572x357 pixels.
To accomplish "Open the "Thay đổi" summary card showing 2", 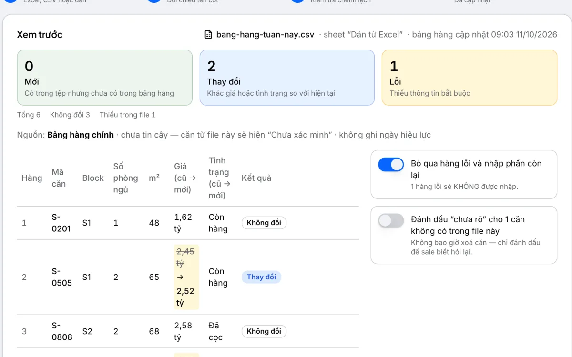I will [x=287, y=78].
